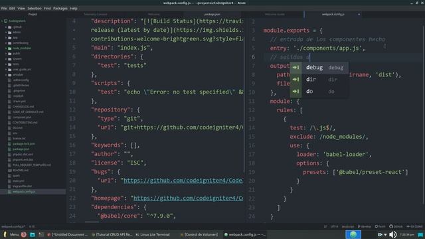Viewport: 425px width, 239px height.
Task: Open CONTRIBUTING.md file
Action: 25,122
